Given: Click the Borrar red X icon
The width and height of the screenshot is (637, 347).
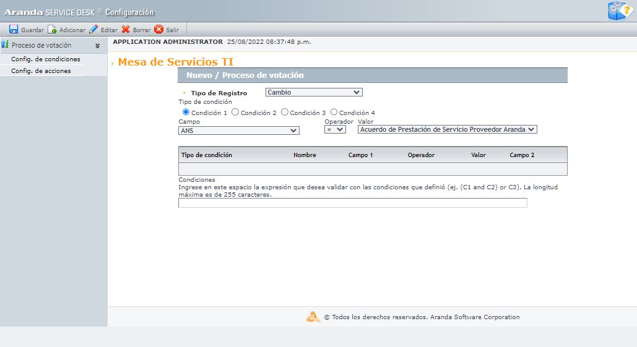Looking at the screenshot, I should coord(126,29).
